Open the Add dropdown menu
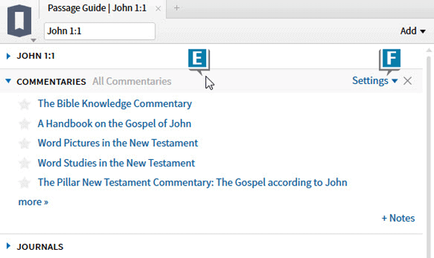The width and height of the screenshot is (434, 258). click(x=413, y=30)
